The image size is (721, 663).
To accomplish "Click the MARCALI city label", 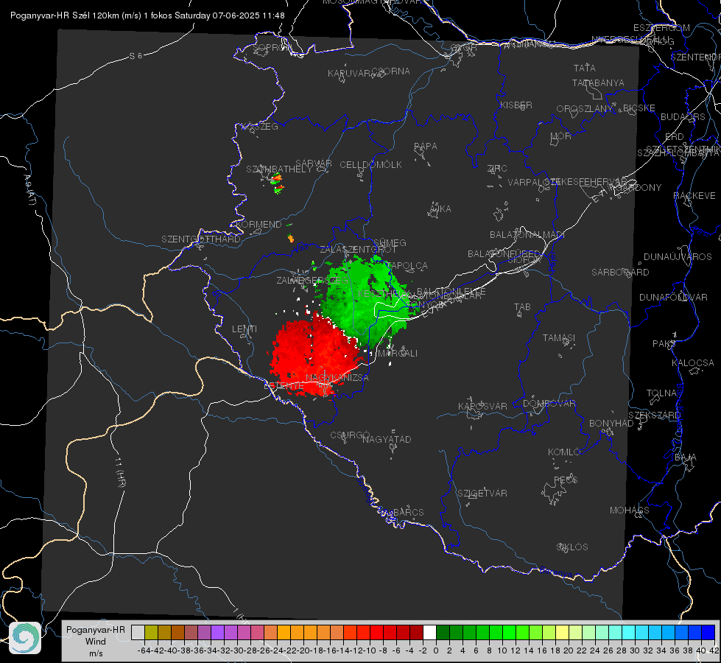I will [x=398, y=354].
